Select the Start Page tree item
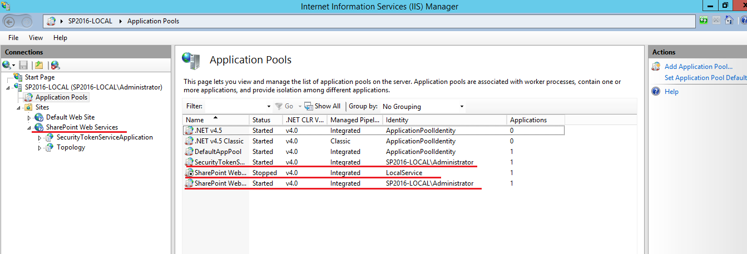The image size is (747, 254). (x=39, y=77)
